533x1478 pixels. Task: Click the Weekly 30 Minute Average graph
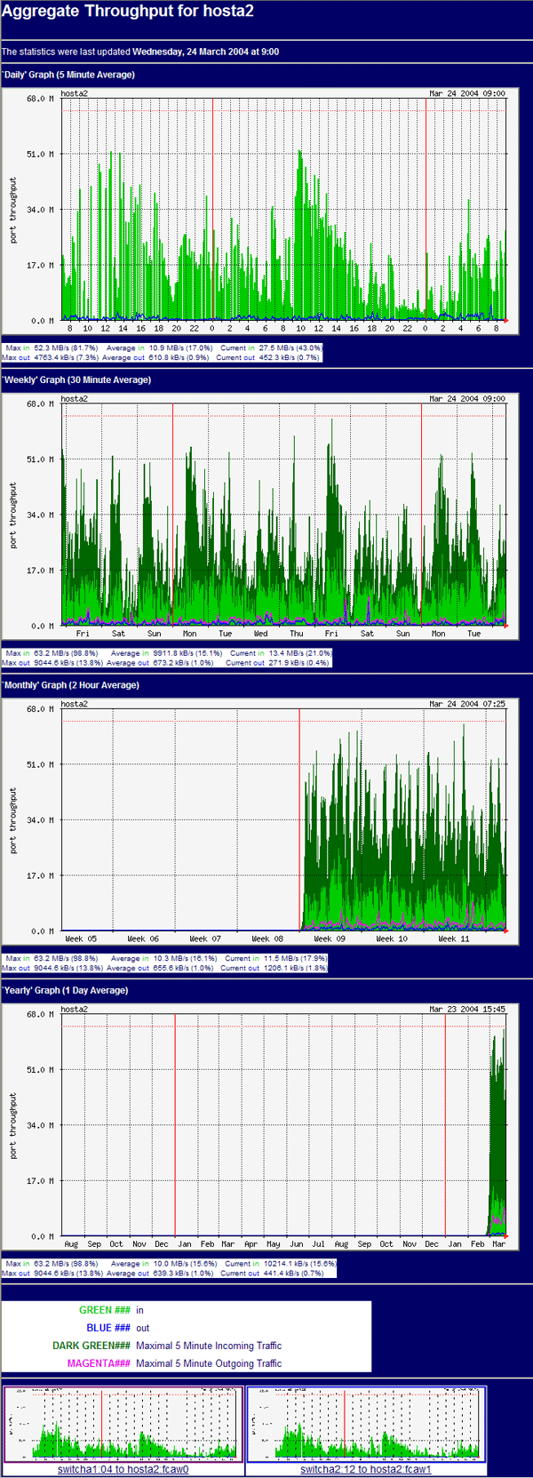click(x=259, y=515)
